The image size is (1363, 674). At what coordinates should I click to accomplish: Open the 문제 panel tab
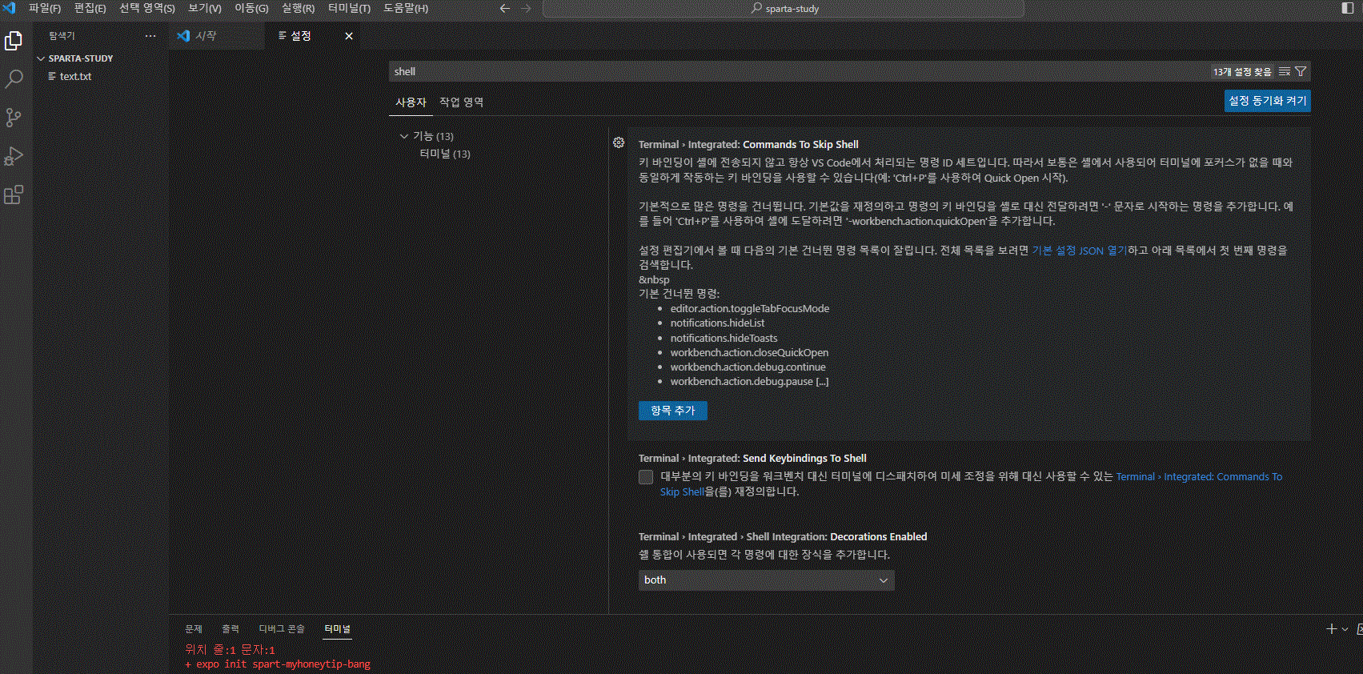(194, 629)
